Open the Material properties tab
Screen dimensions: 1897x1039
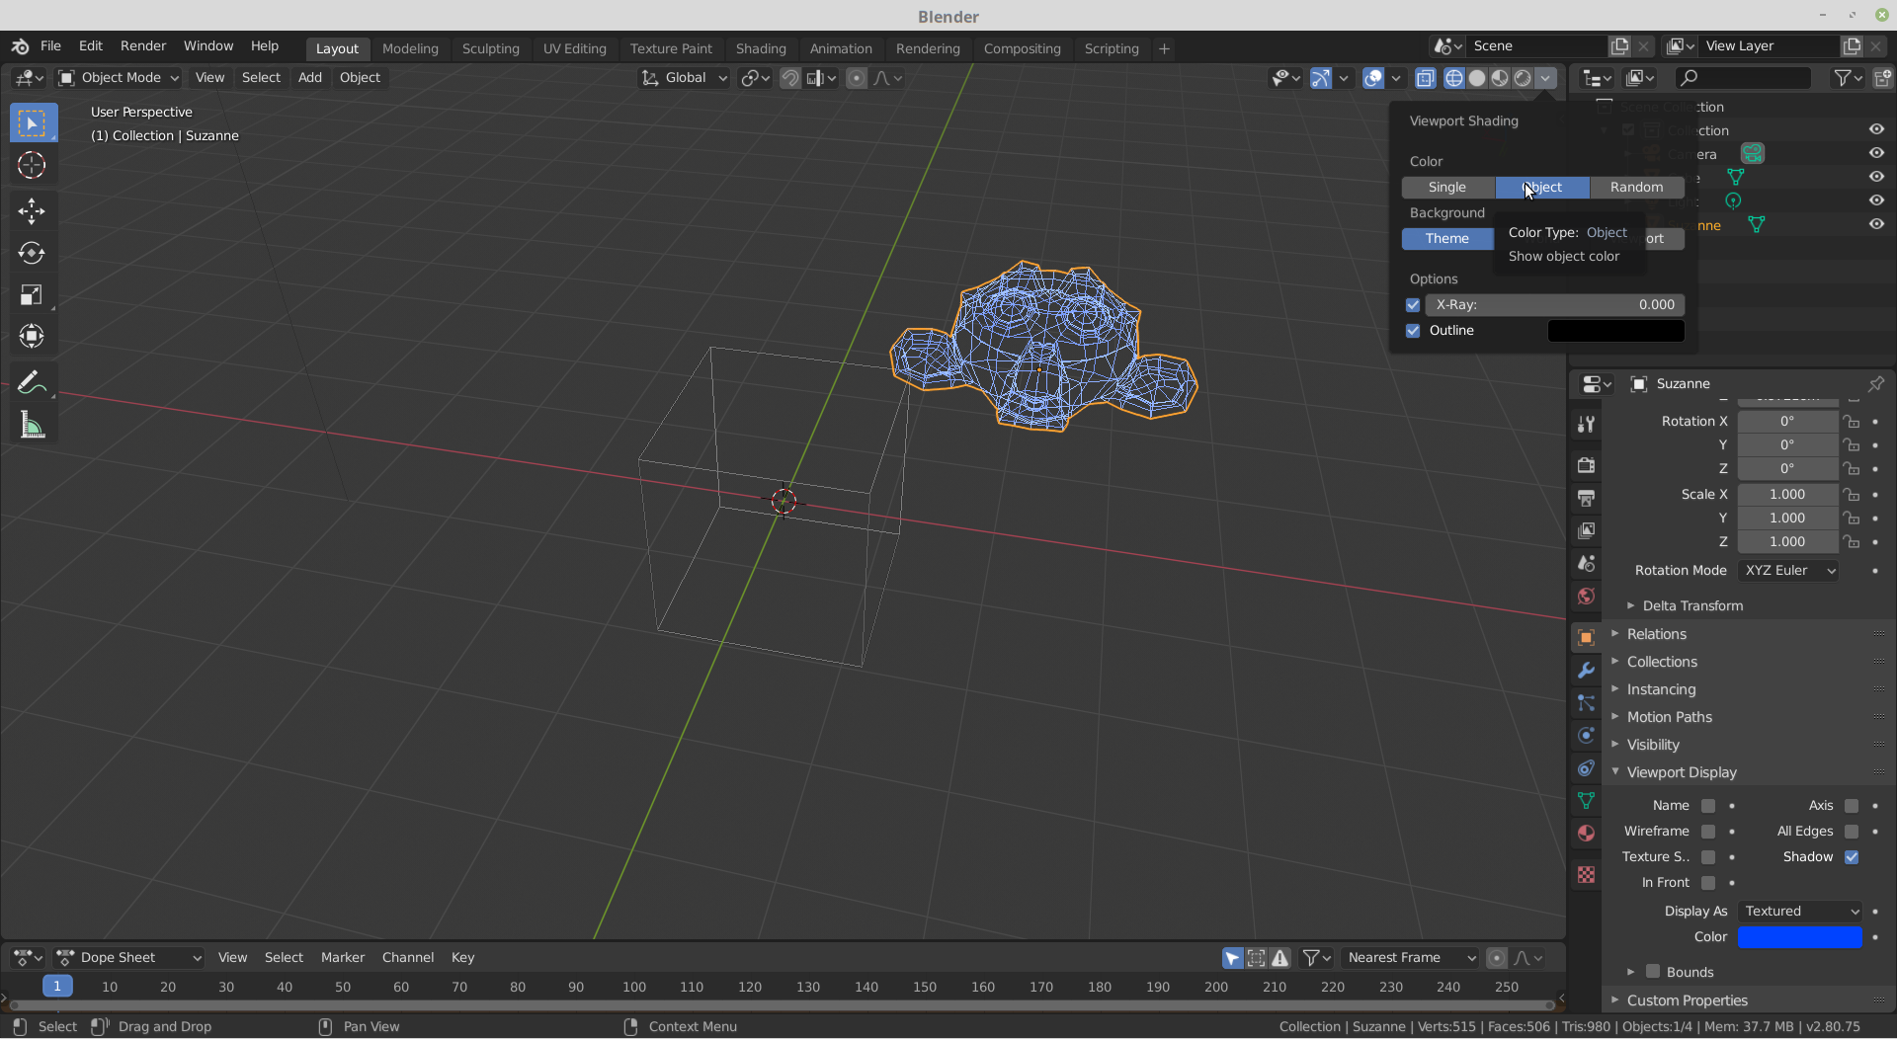[x=1587, y=833]
